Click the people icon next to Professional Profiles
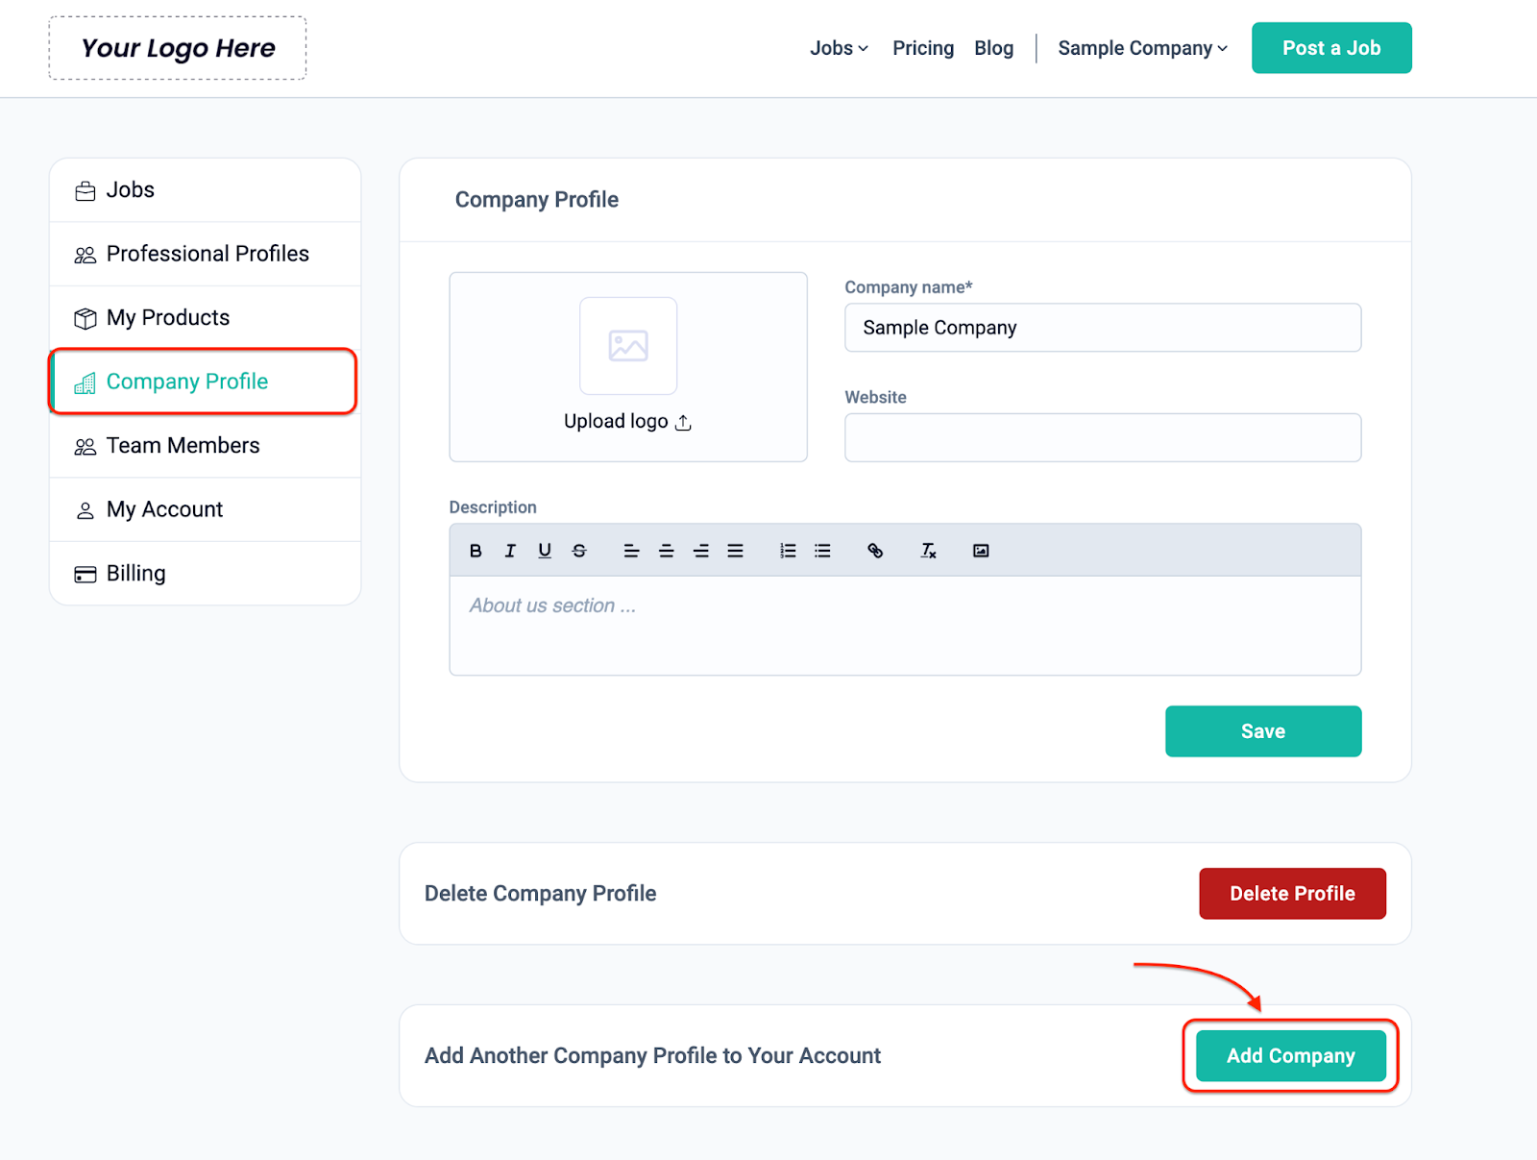 [x=85, y=255]
